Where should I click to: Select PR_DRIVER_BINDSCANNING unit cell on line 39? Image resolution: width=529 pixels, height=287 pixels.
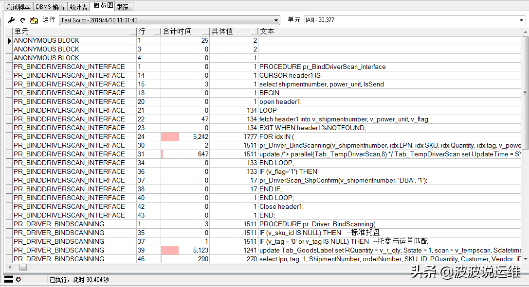(74, 250)
